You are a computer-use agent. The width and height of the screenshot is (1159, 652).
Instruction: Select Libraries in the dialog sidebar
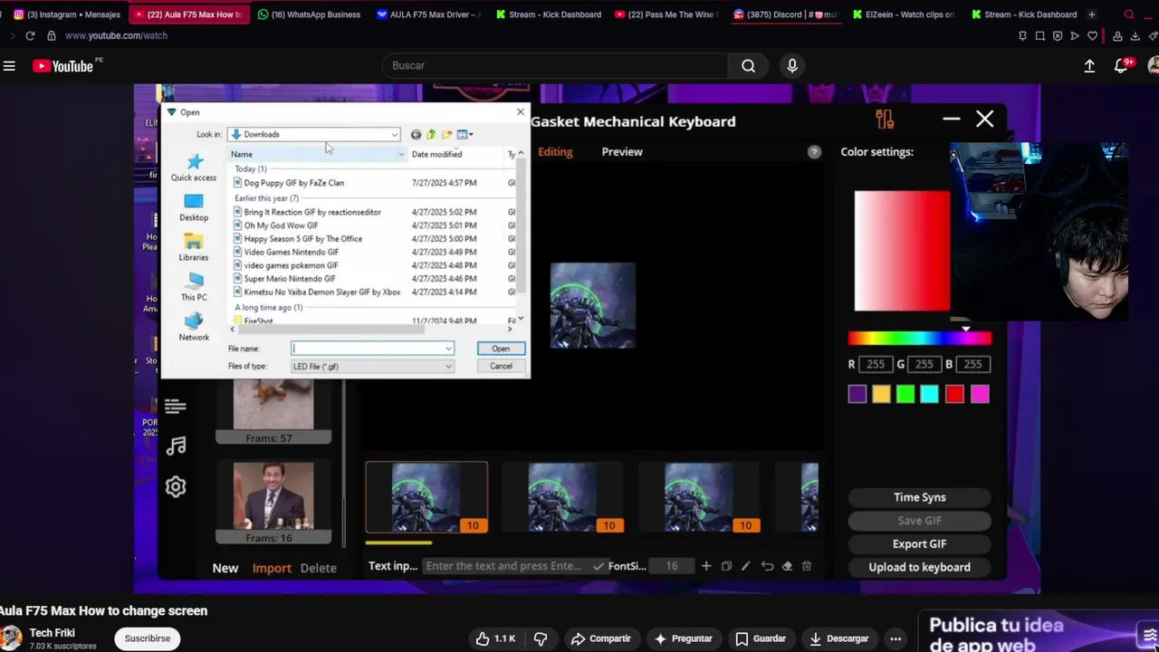(x=194, y=247)
